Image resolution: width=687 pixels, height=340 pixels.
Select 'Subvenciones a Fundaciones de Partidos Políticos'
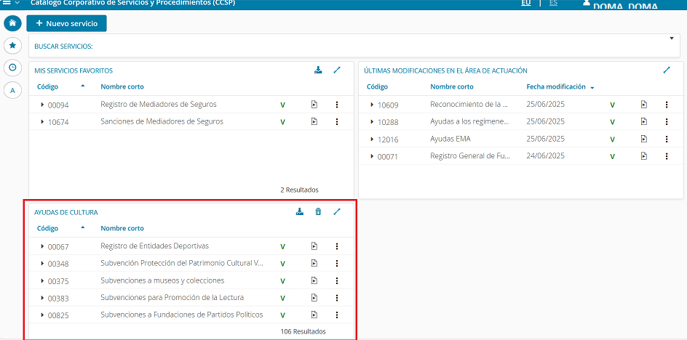tap(182, 315)
